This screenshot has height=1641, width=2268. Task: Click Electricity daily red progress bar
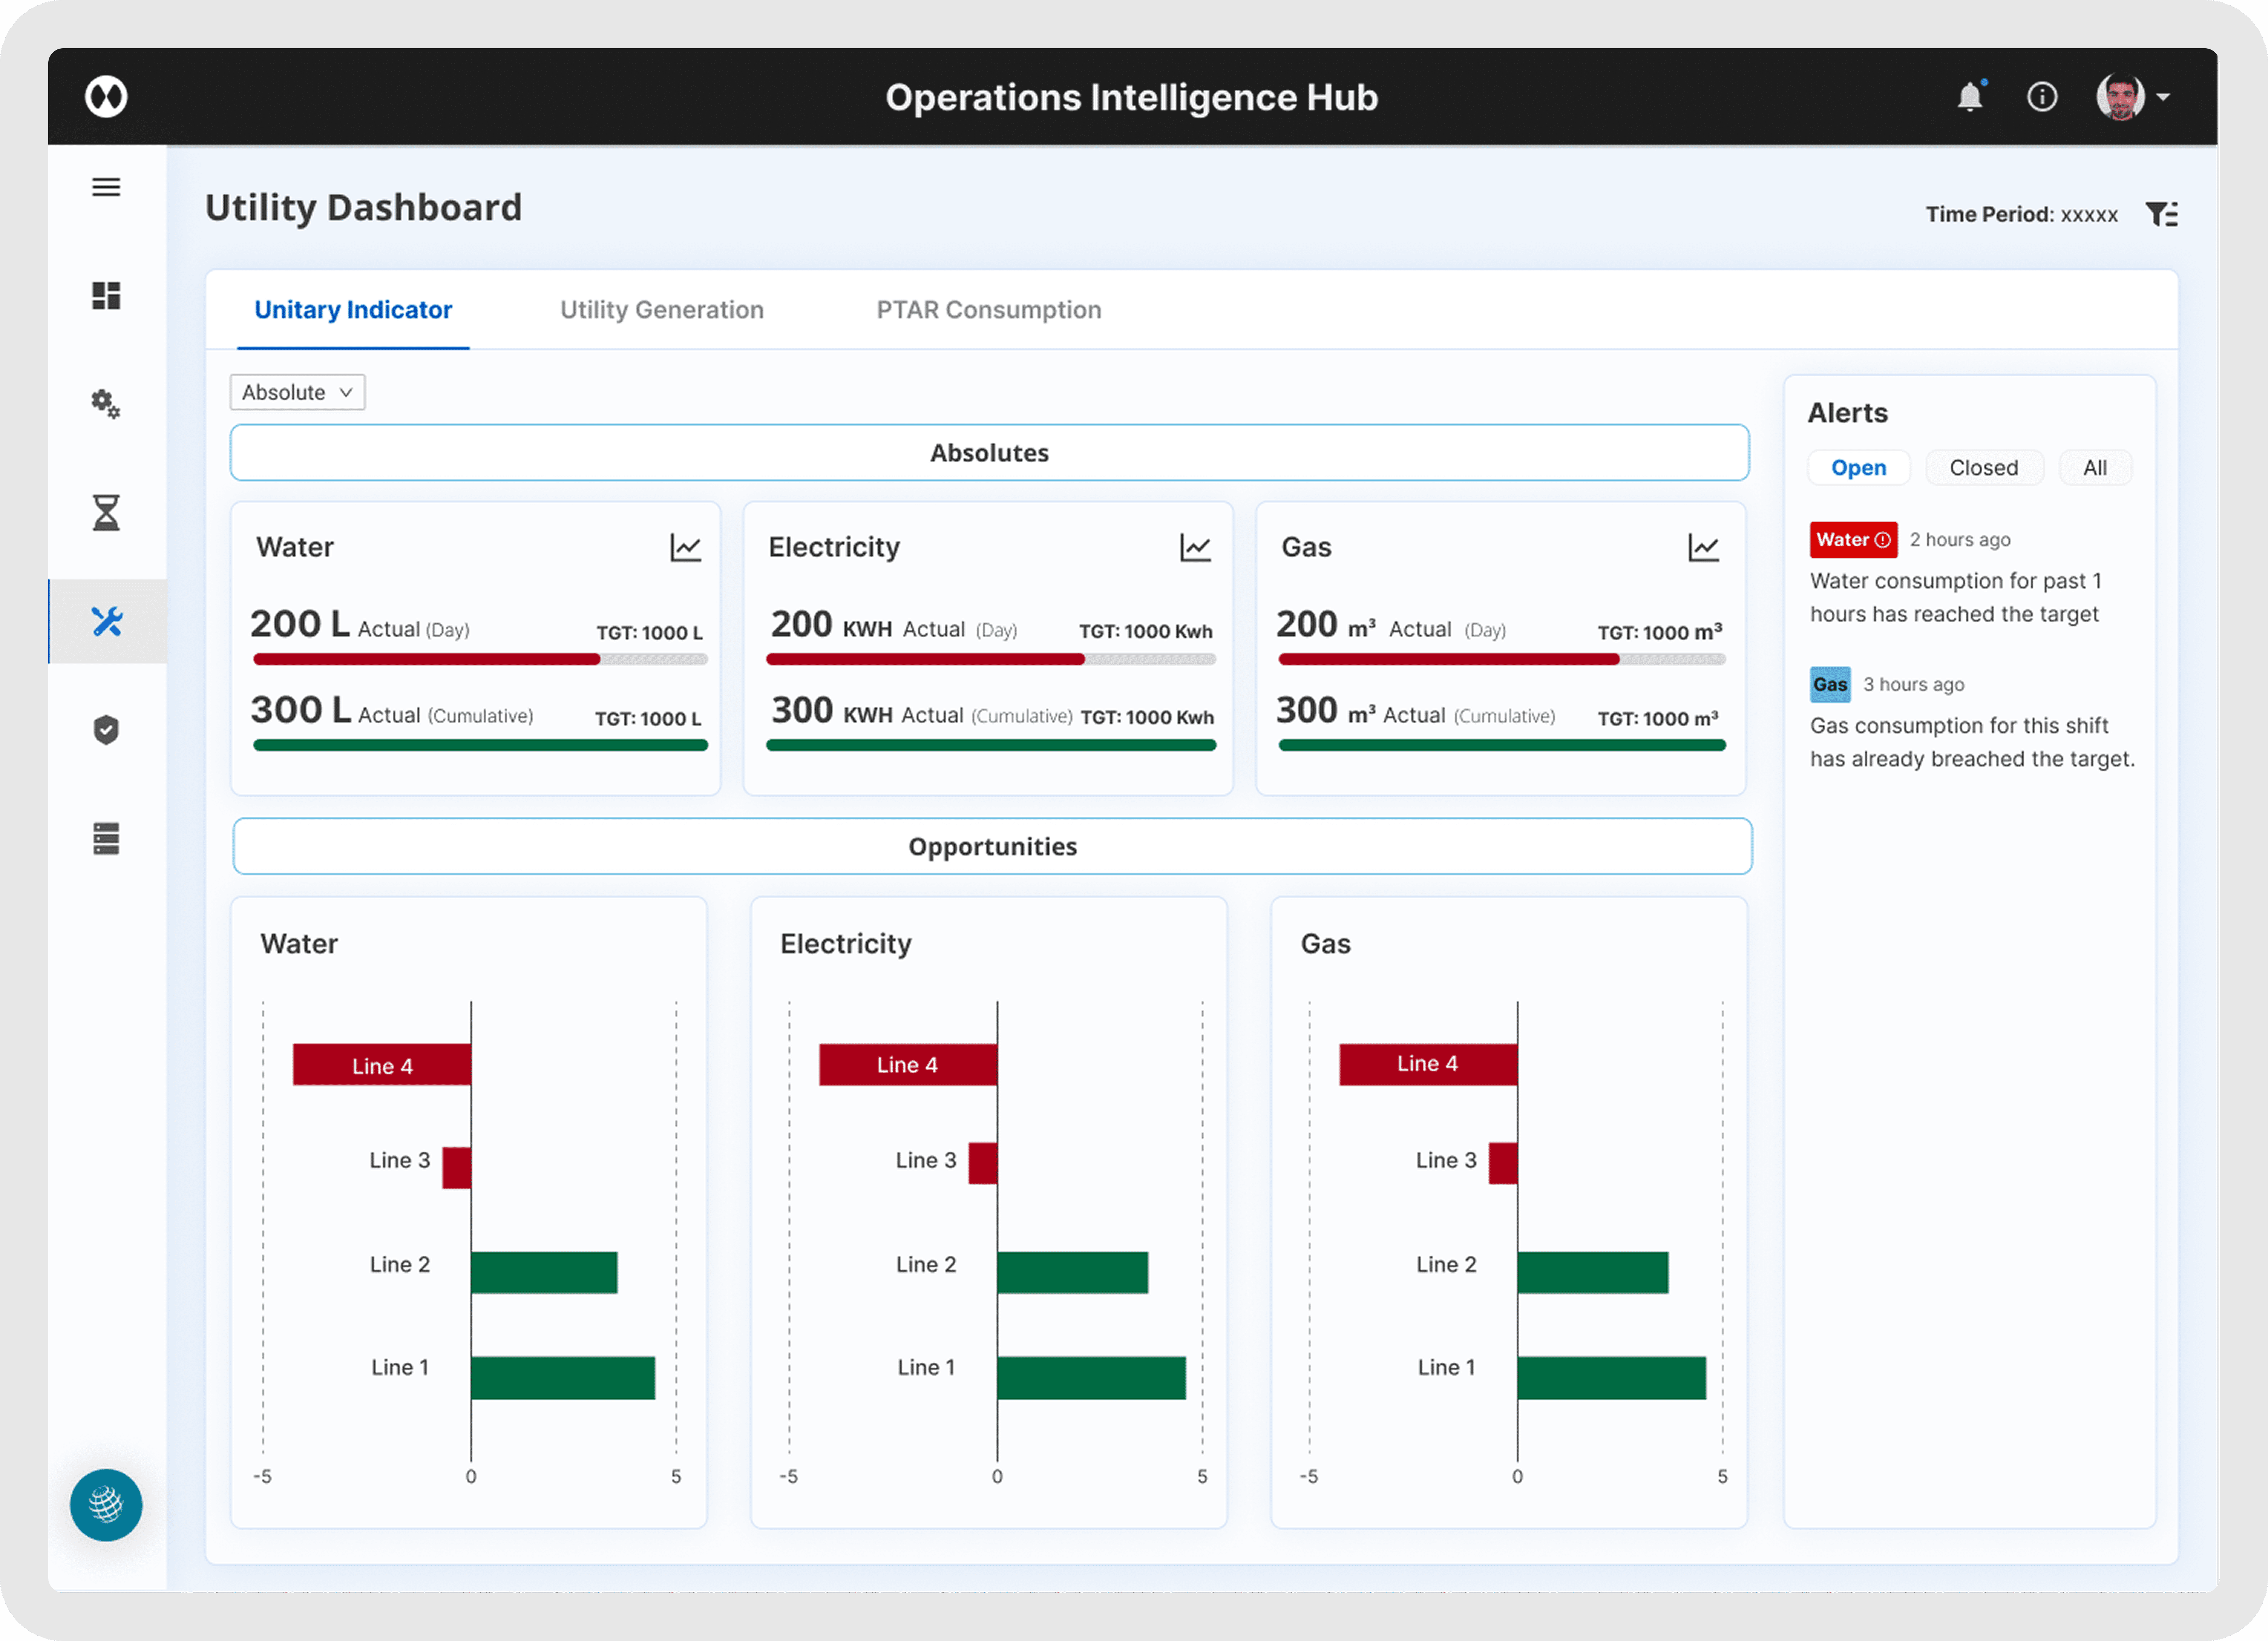pyautogui.click(x=925, y=659)
